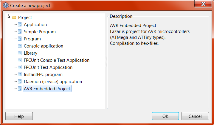Image resolution: width=214 pixels, height=125 pixels.
Task: Open Help for this dialog
Action: (x=19, y=116)
